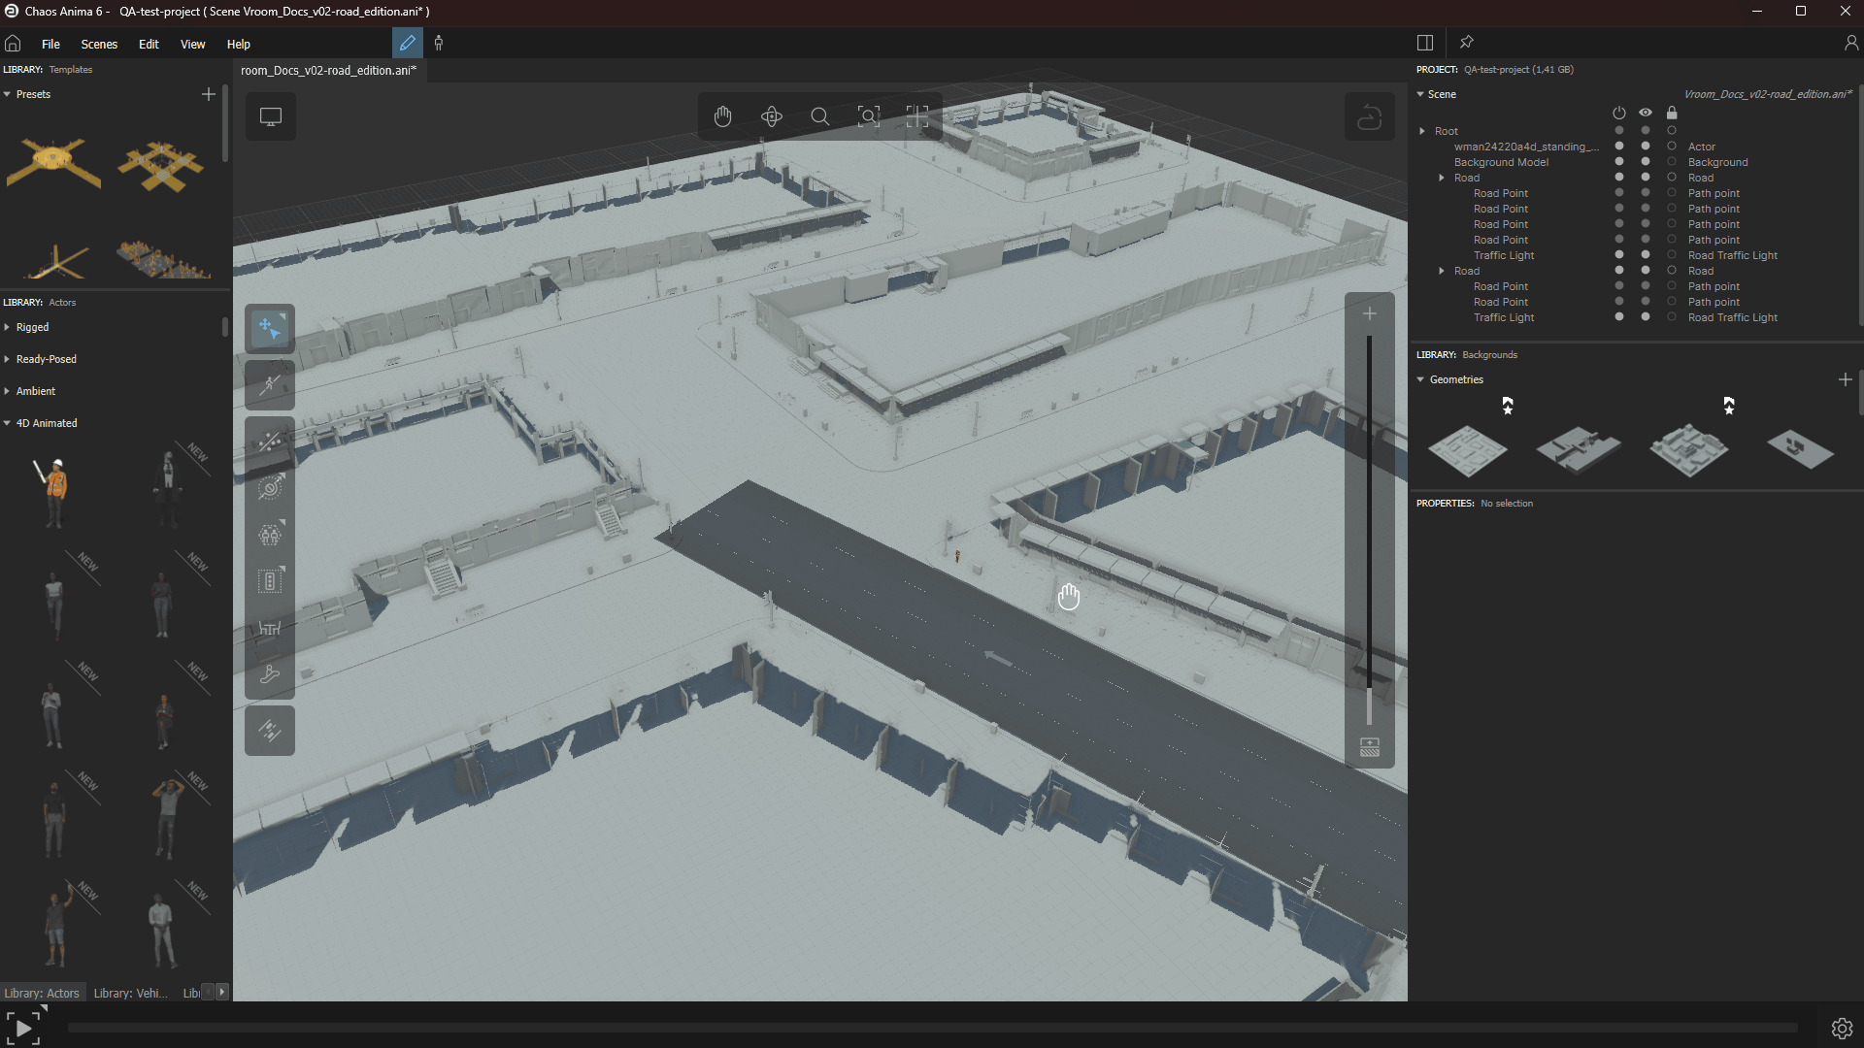Select the escalator tool

pyautogui.click(x=270, y=674)
